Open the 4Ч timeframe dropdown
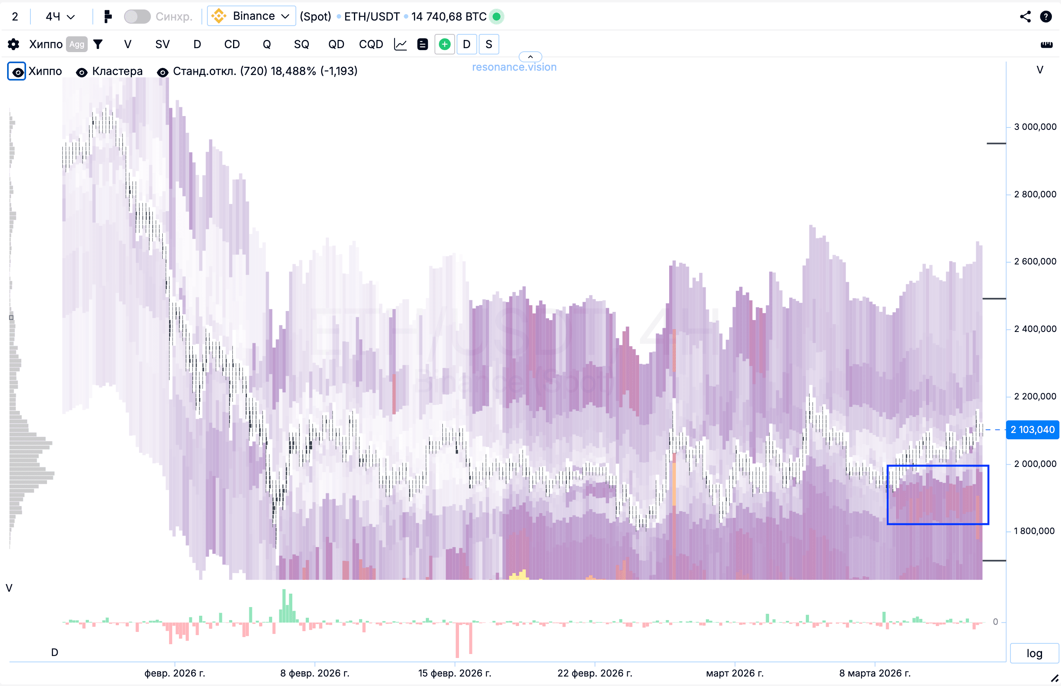Image resolution: width=1061 pixels, height=686 pixels. tap(60, 17)
